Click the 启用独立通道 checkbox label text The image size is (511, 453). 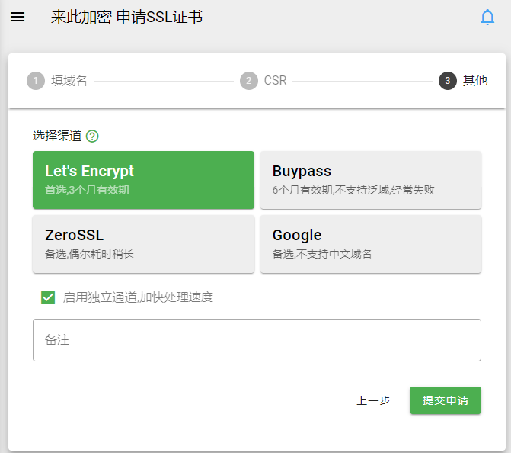(x=138, y=297)
